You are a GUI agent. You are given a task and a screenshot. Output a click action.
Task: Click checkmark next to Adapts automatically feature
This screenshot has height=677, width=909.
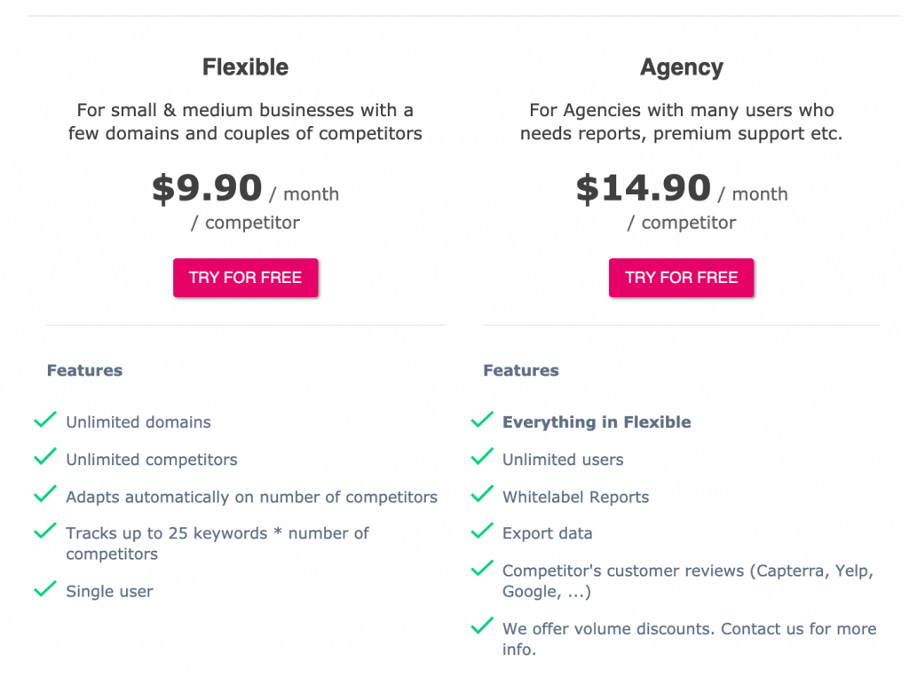tap(45, 494)
